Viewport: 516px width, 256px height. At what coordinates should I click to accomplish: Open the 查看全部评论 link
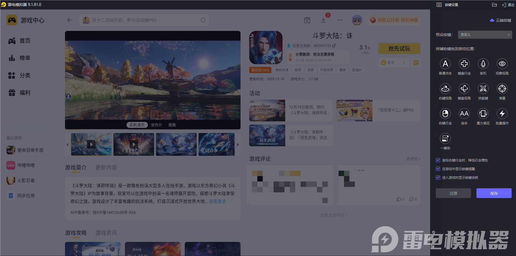coord(334,215)
